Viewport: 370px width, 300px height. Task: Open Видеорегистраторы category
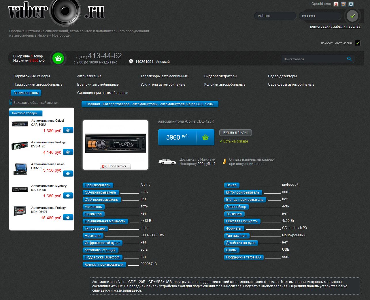click(x=221, y=76)
